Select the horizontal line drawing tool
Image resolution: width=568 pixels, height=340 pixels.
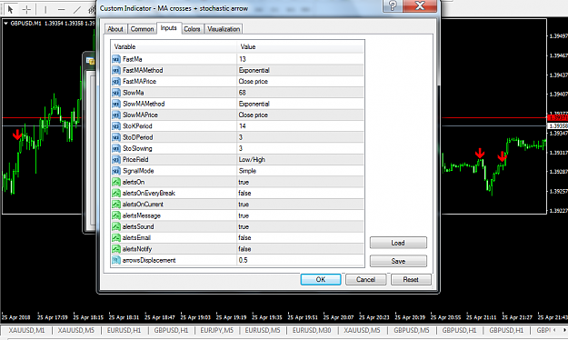(62, 9)
